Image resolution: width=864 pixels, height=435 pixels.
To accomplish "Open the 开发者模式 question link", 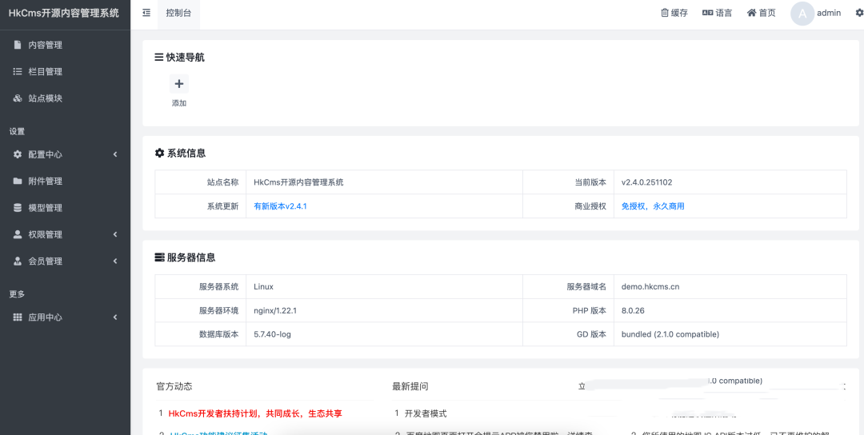I will click(426, 413).
